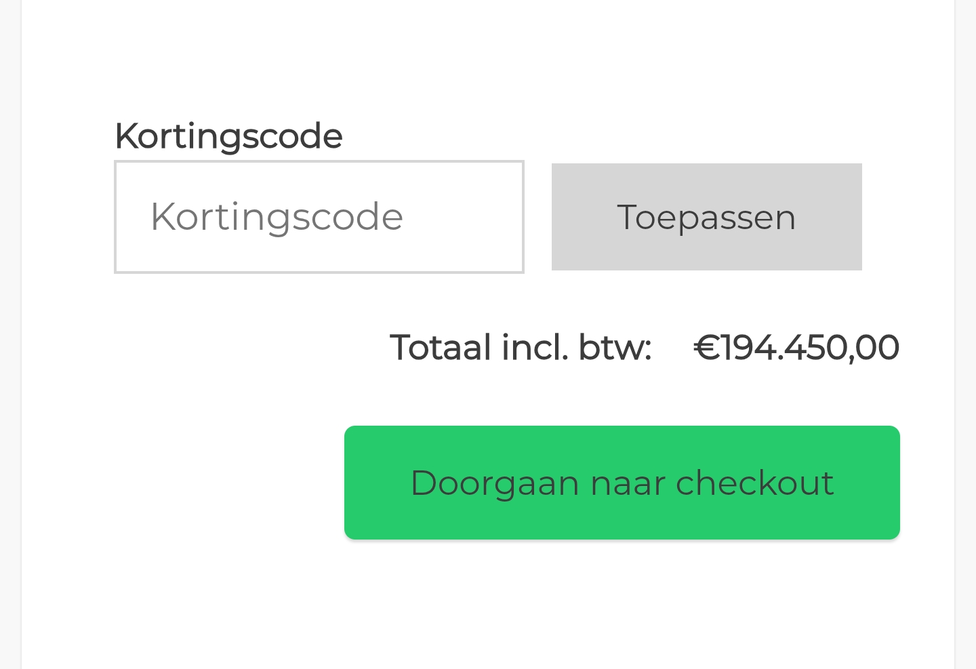Click the bold Kortingscode heading

tap(228, 136)
